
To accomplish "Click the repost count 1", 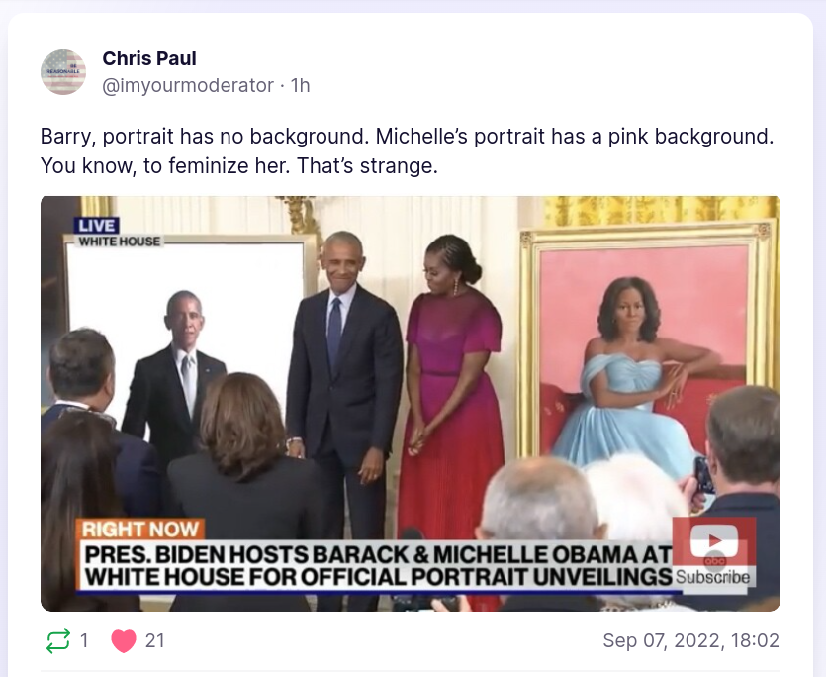I will [x=84, y=640].
